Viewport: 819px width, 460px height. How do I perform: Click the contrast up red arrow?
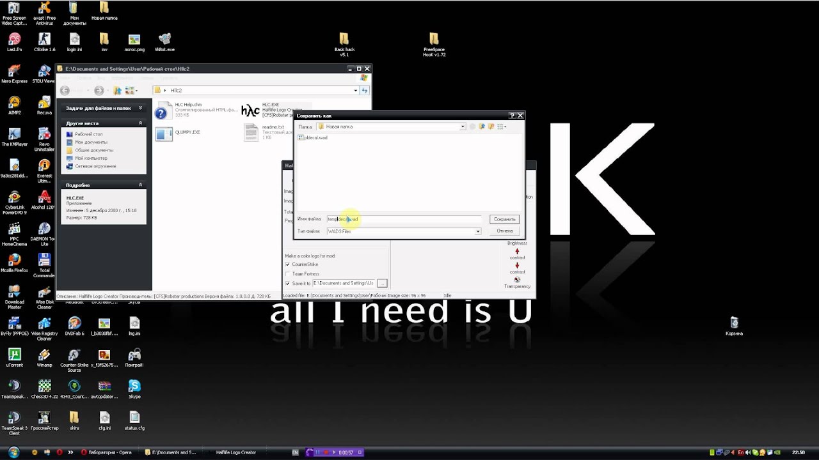tap(517, 251)
